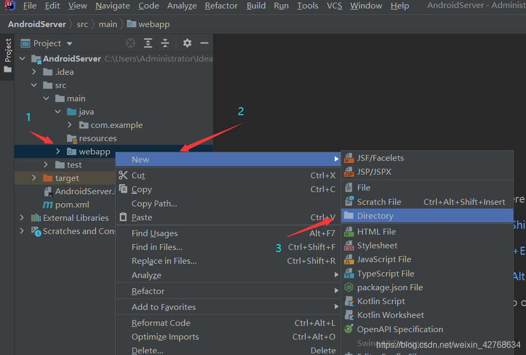Expand the com.example package node
Image resolution: width=526 pixels, height=355 pixels.
pyautogui.click(x=70, y=125)
